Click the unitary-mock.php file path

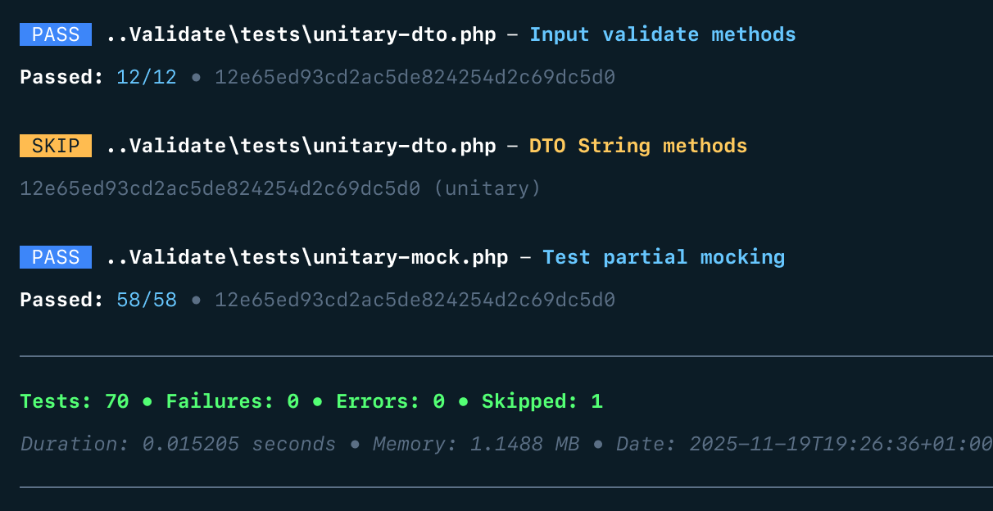pyautogui.click(x=307, y=257)
